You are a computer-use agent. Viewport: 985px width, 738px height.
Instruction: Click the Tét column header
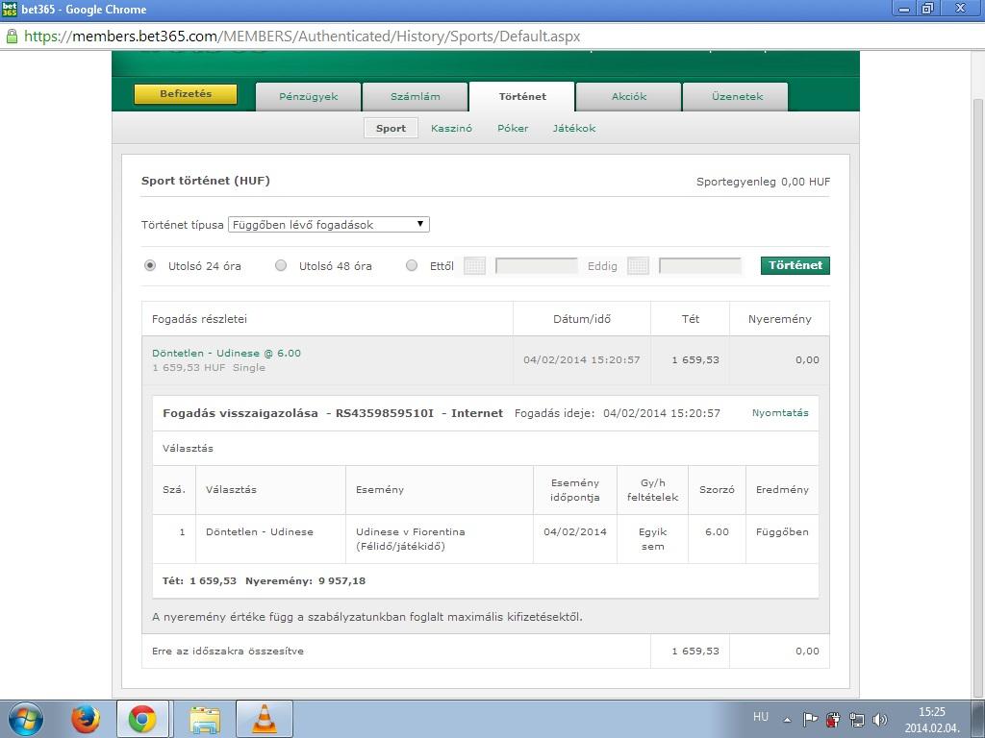691,319
